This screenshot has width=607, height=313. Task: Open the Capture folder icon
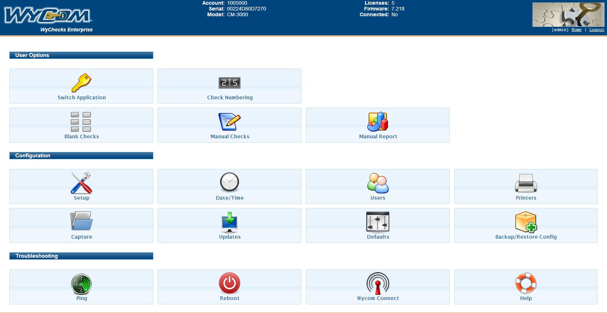(x=81, y=221)
